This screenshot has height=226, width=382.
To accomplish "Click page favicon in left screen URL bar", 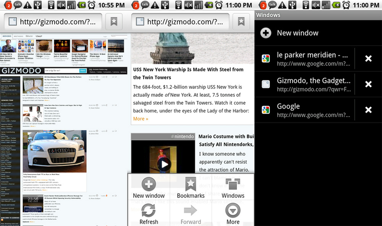I will tap(12, 21).
